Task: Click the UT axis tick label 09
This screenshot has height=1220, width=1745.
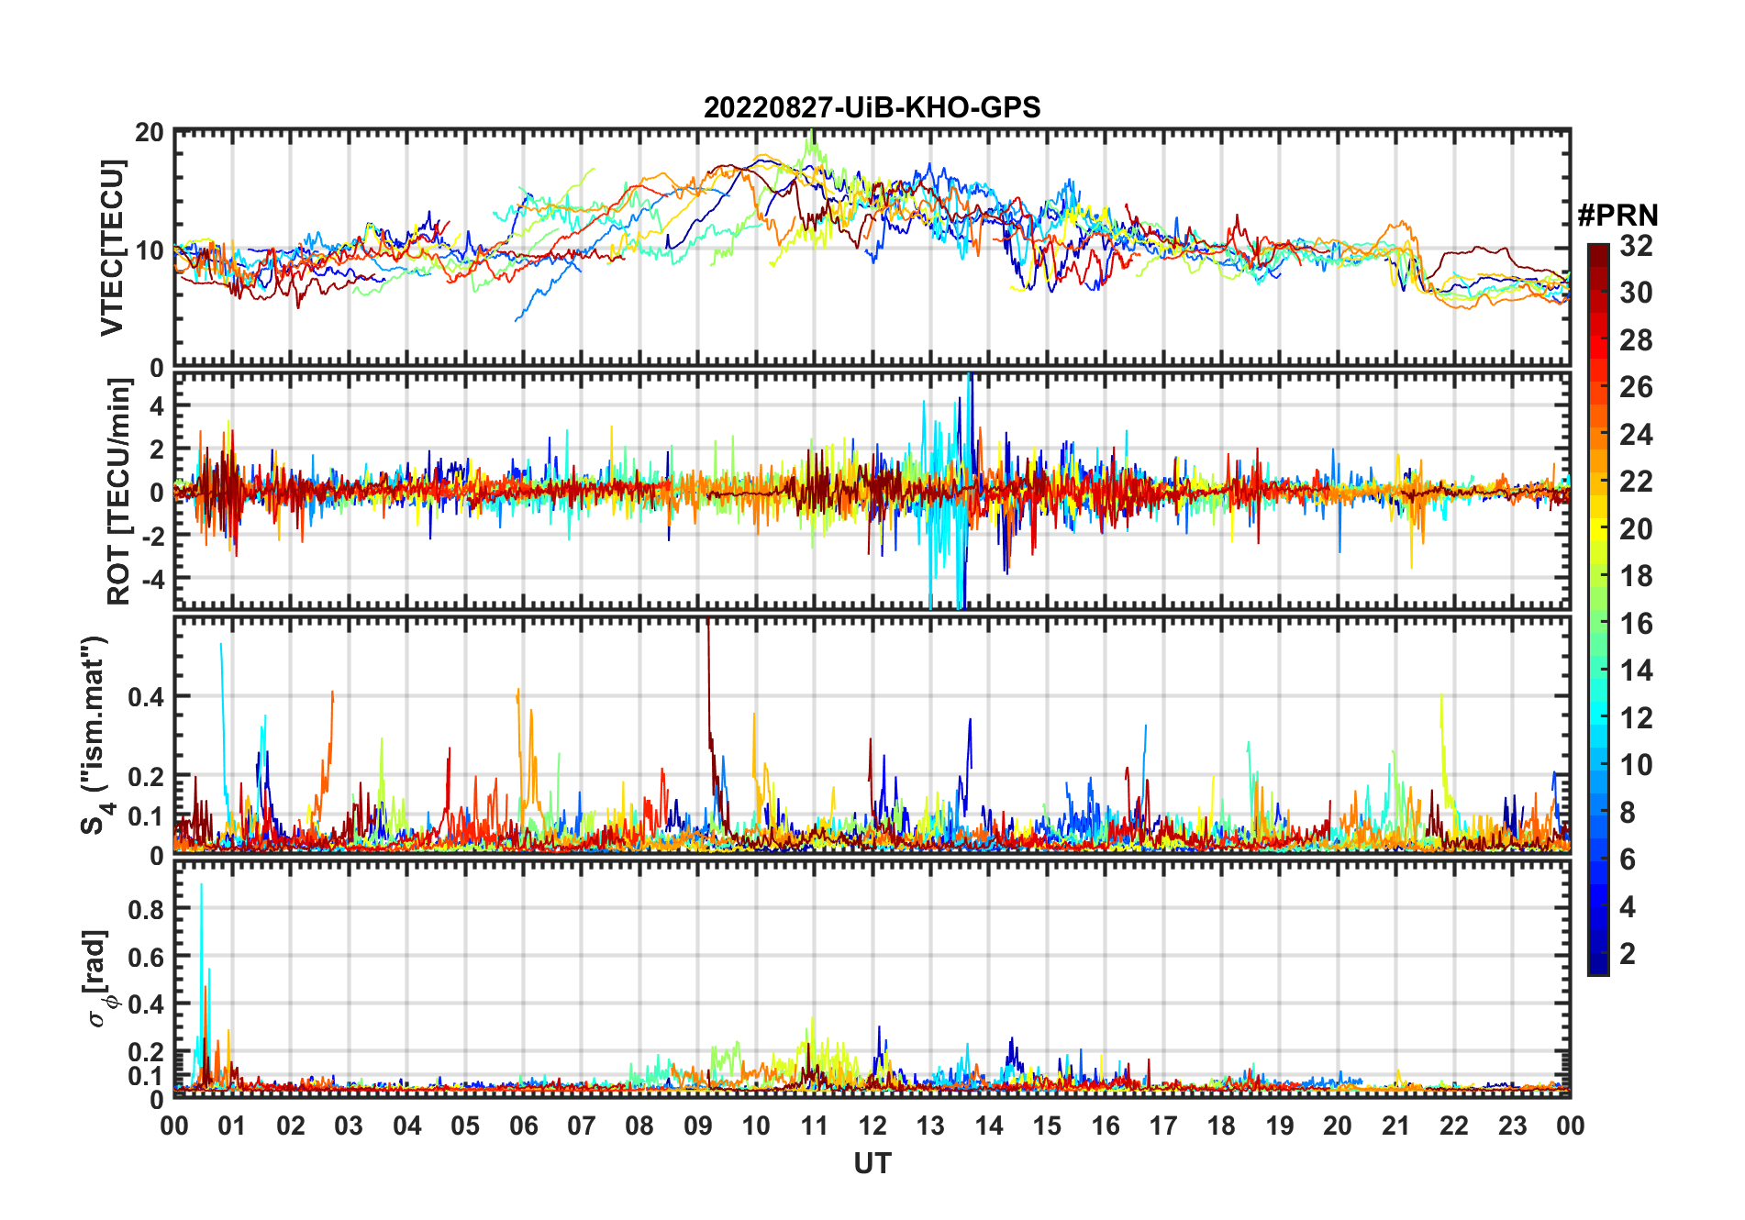Action: click(x=698, y=1126)
